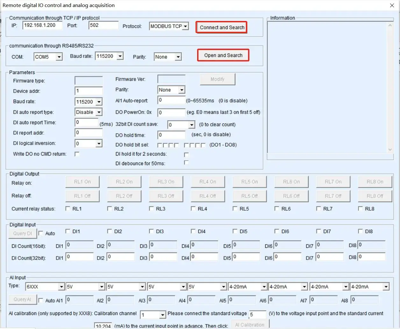Toggle DI hold it for 2 seconds checkbox

tap(186, 155)
